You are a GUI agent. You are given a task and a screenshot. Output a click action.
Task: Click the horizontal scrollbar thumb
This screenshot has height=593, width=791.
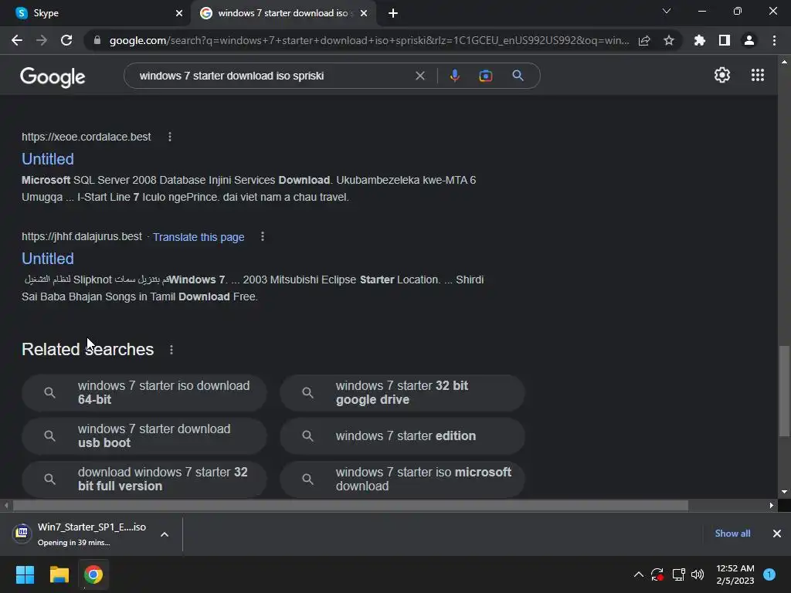point(351,505)
